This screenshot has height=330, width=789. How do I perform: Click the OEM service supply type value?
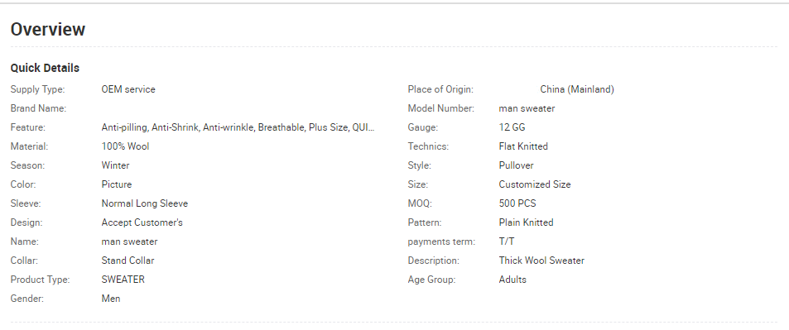[x=128, y=89]
